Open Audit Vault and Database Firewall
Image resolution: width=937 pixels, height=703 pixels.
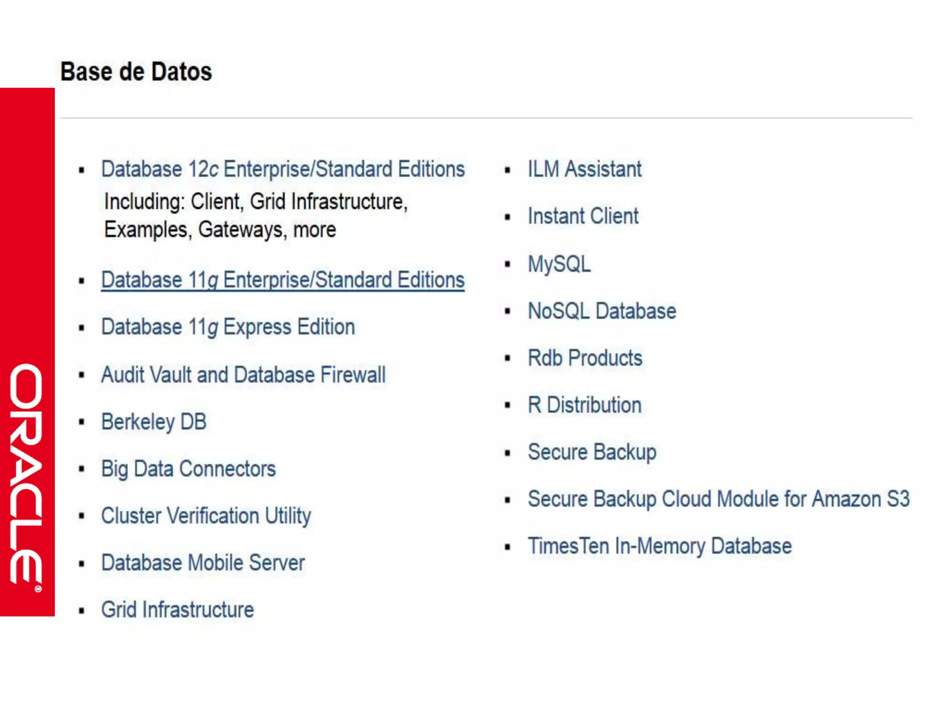pos(243,375)
